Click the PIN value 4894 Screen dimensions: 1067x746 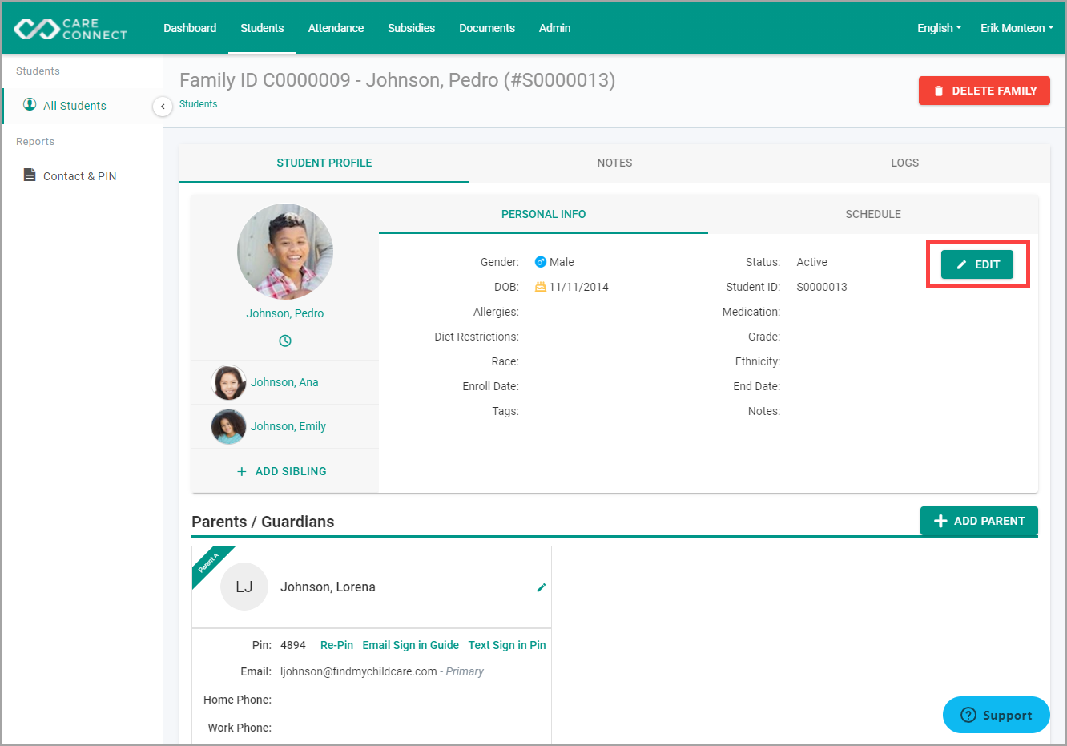tap(293, 645)
